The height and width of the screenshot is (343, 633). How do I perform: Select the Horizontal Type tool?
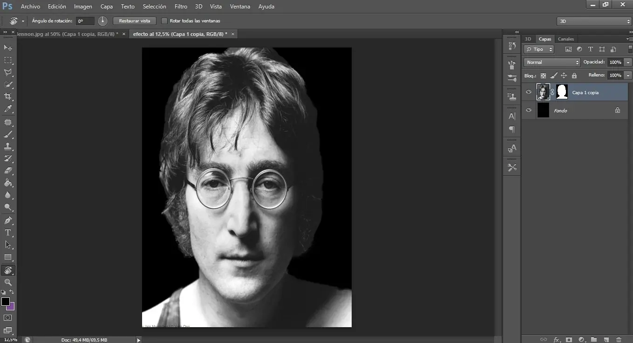(8, 233)
